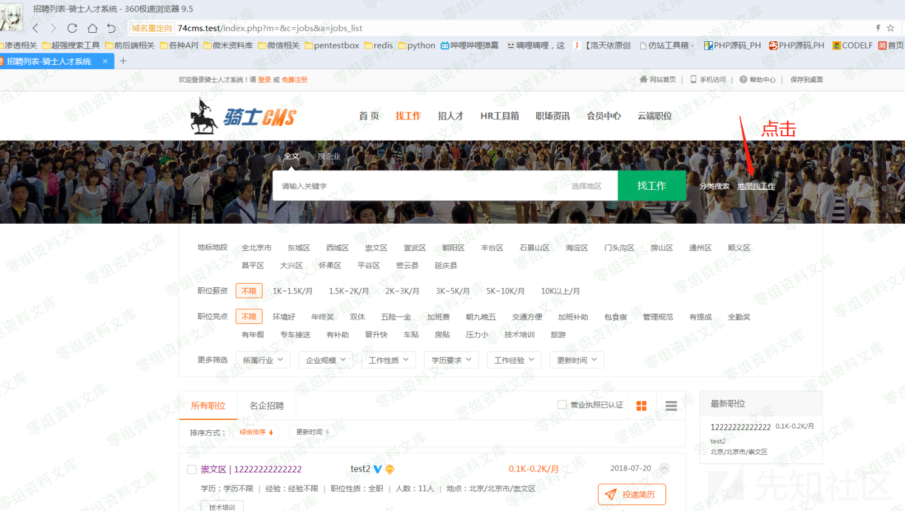
Task: Close the 招聘列表-骑士人才系统 tab
Action: tap(105, 61)
